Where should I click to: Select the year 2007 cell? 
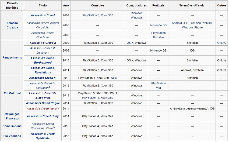click(66, 15)
